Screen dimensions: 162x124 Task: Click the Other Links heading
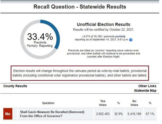(147, 86)
